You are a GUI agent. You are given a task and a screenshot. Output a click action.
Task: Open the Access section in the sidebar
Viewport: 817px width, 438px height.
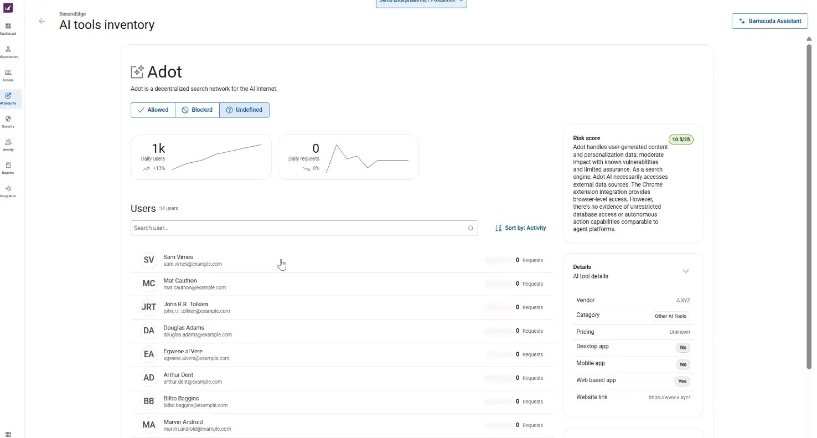tap(8, 75)
